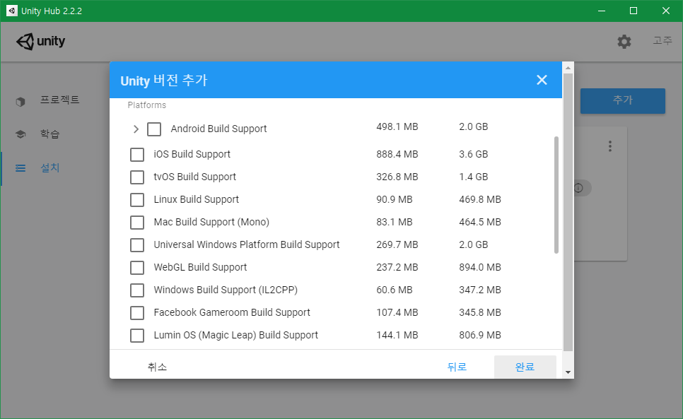683x419 pixels.
Task: Click the blue 추가 button behind dialog
Action: [622, 100]
